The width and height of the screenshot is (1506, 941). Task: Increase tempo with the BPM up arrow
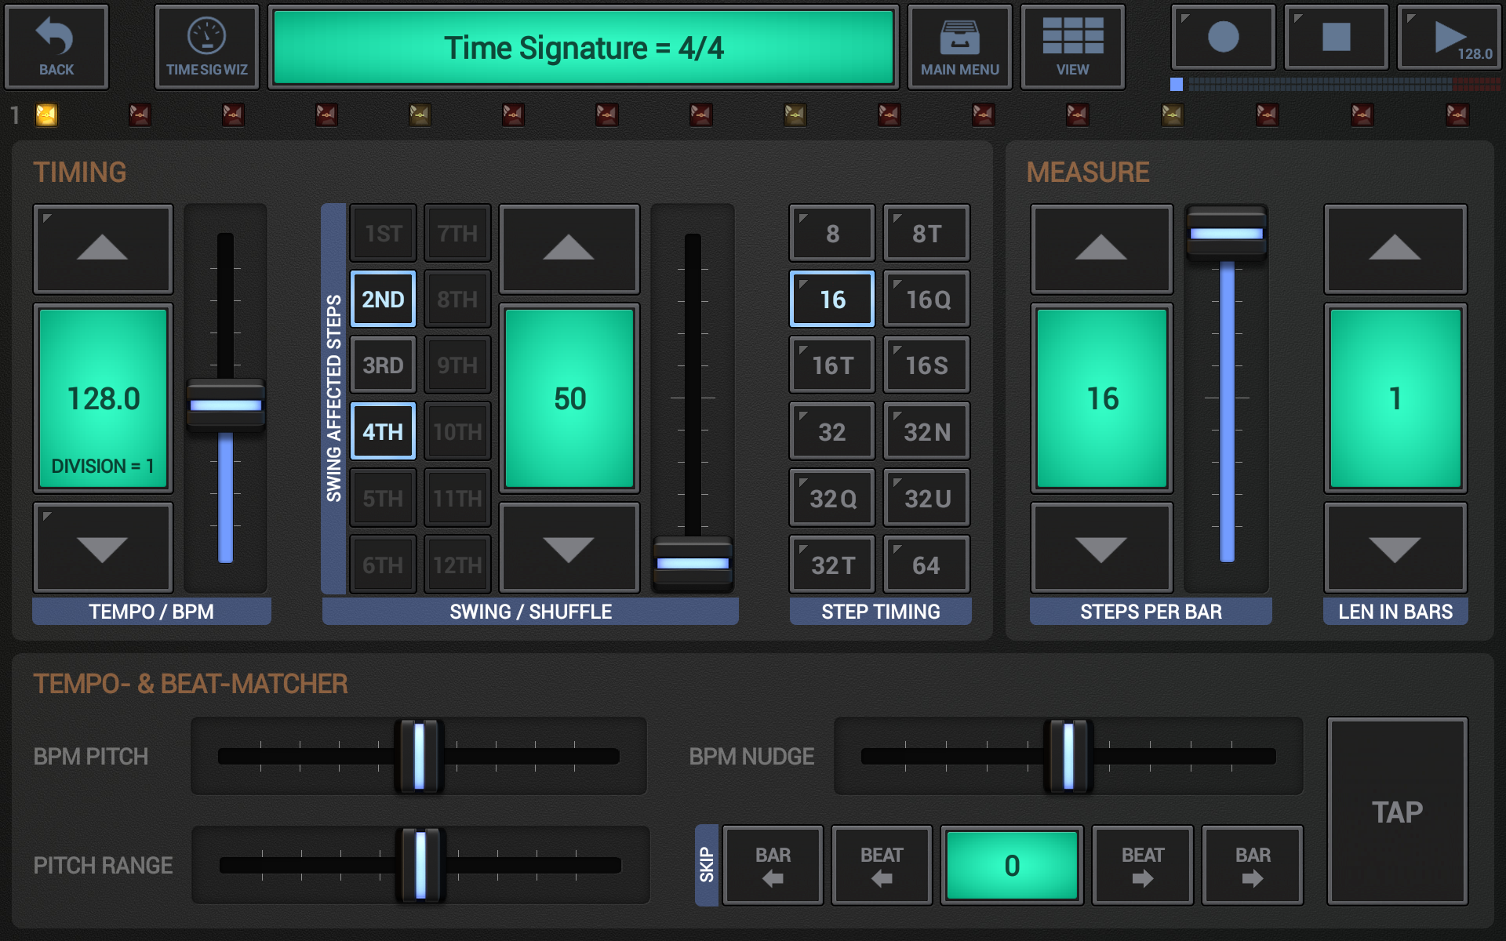(103, 249)
